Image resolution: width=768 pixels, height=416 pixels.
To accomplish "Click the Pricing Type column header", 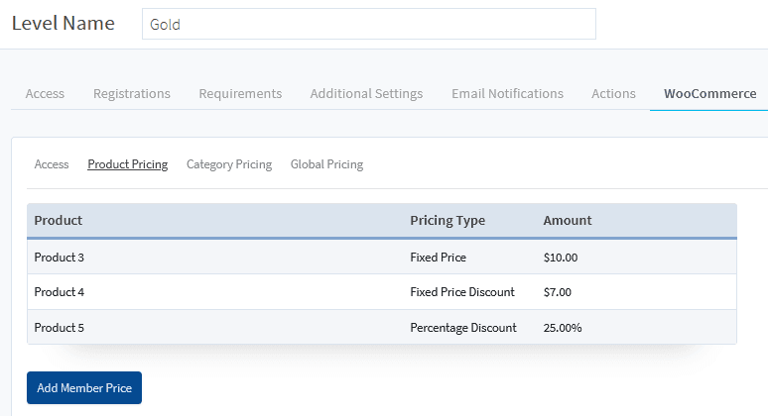I will pyautogui.click(x=448, y=221).
